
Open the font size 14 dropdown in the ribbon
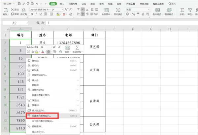click(57, 10)
